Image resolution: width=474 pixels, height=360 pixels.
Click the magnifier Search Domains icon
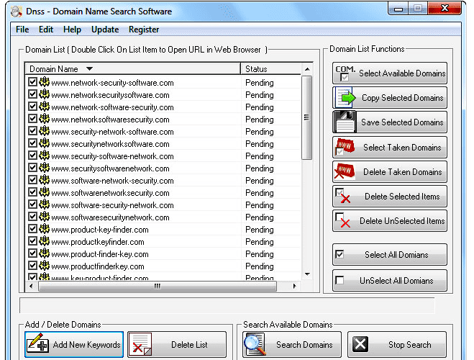click(255, 344)
